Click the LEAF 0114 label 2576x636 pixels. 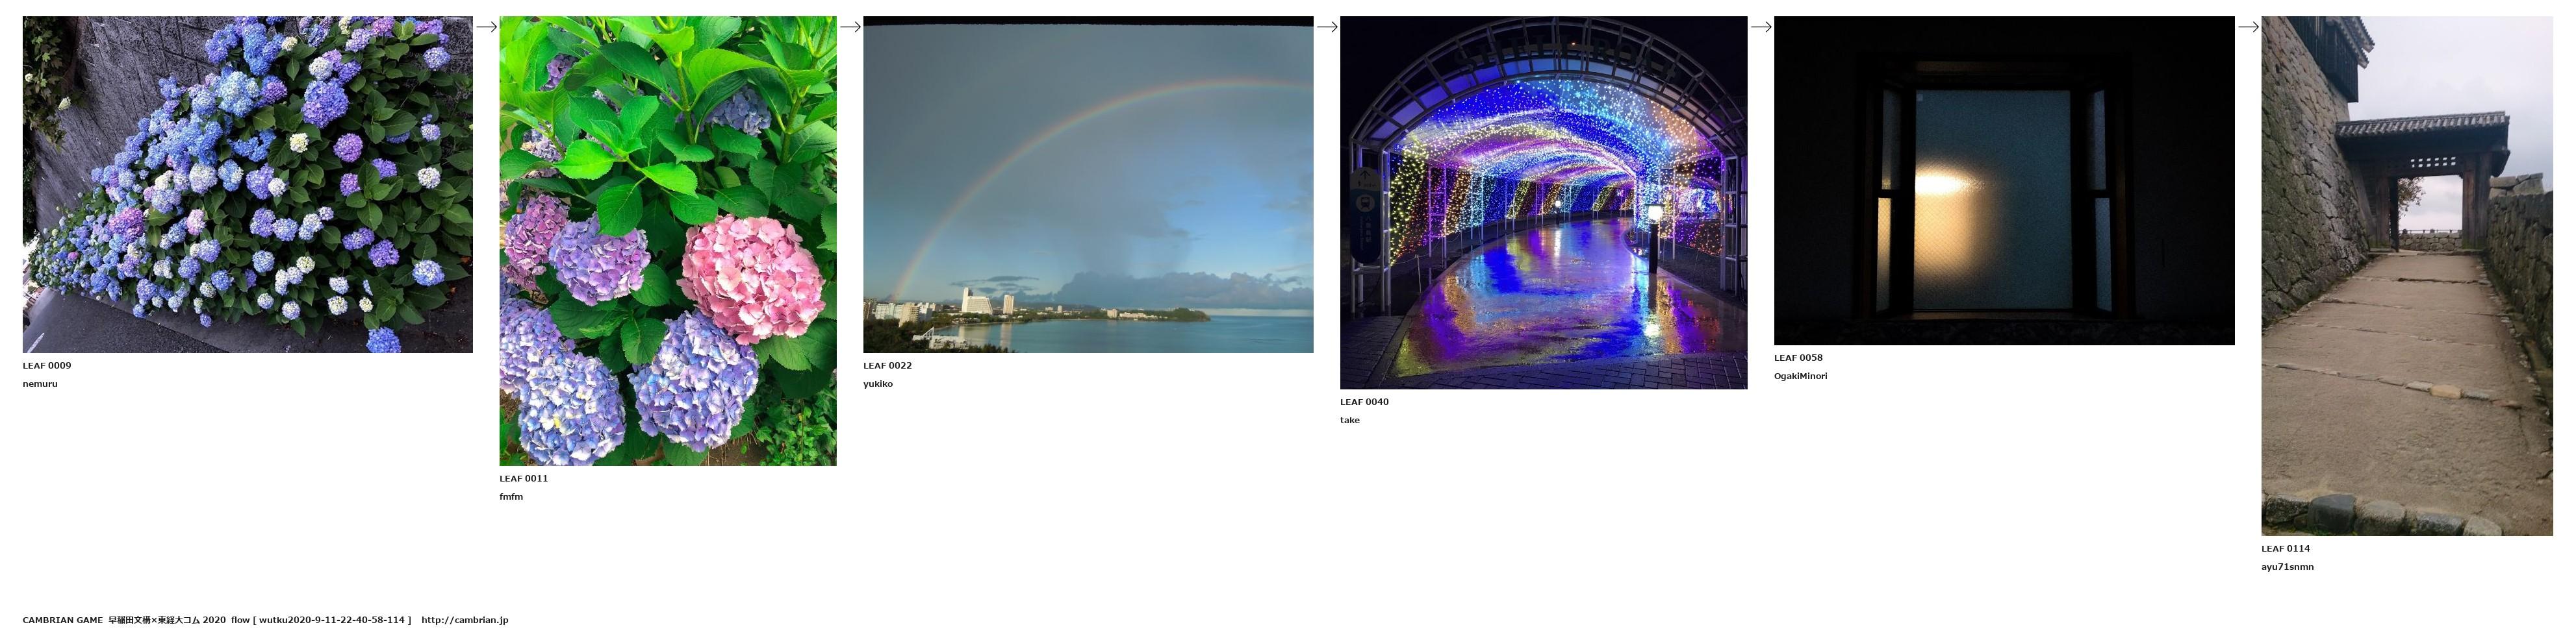tap(2285, 548)
